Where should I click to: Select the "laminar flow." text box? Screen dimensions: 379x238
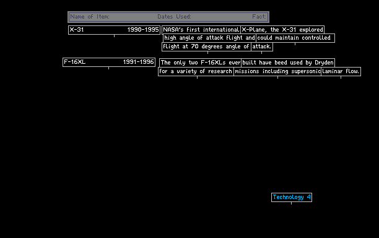click(341, 71)
